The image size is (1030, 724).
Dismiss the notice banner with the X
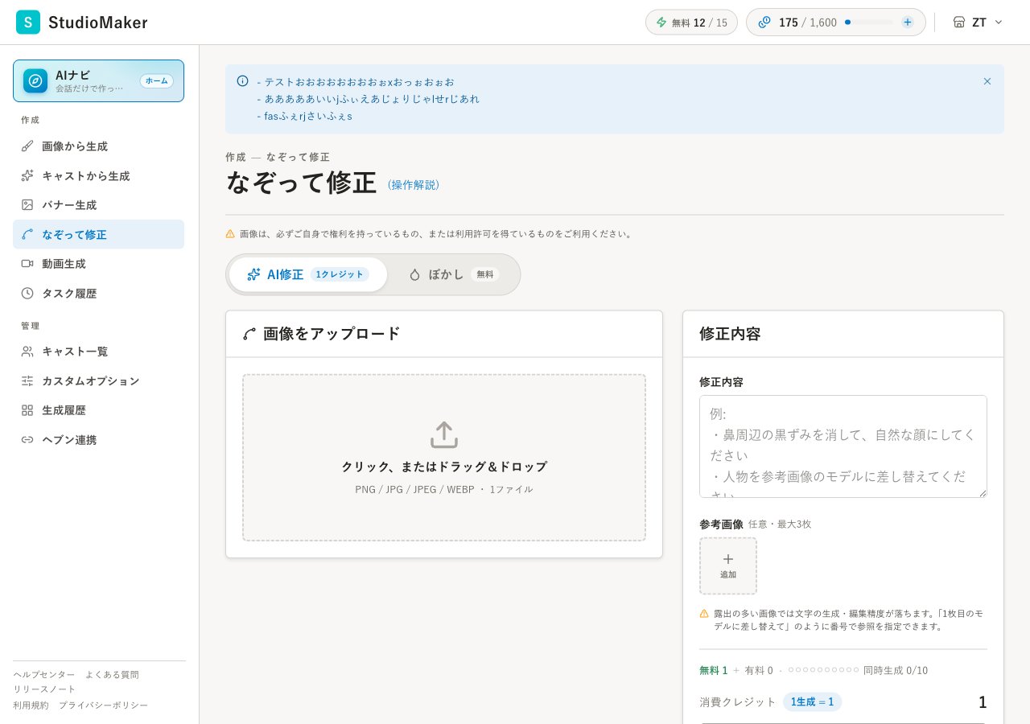[x=987, y=81]
